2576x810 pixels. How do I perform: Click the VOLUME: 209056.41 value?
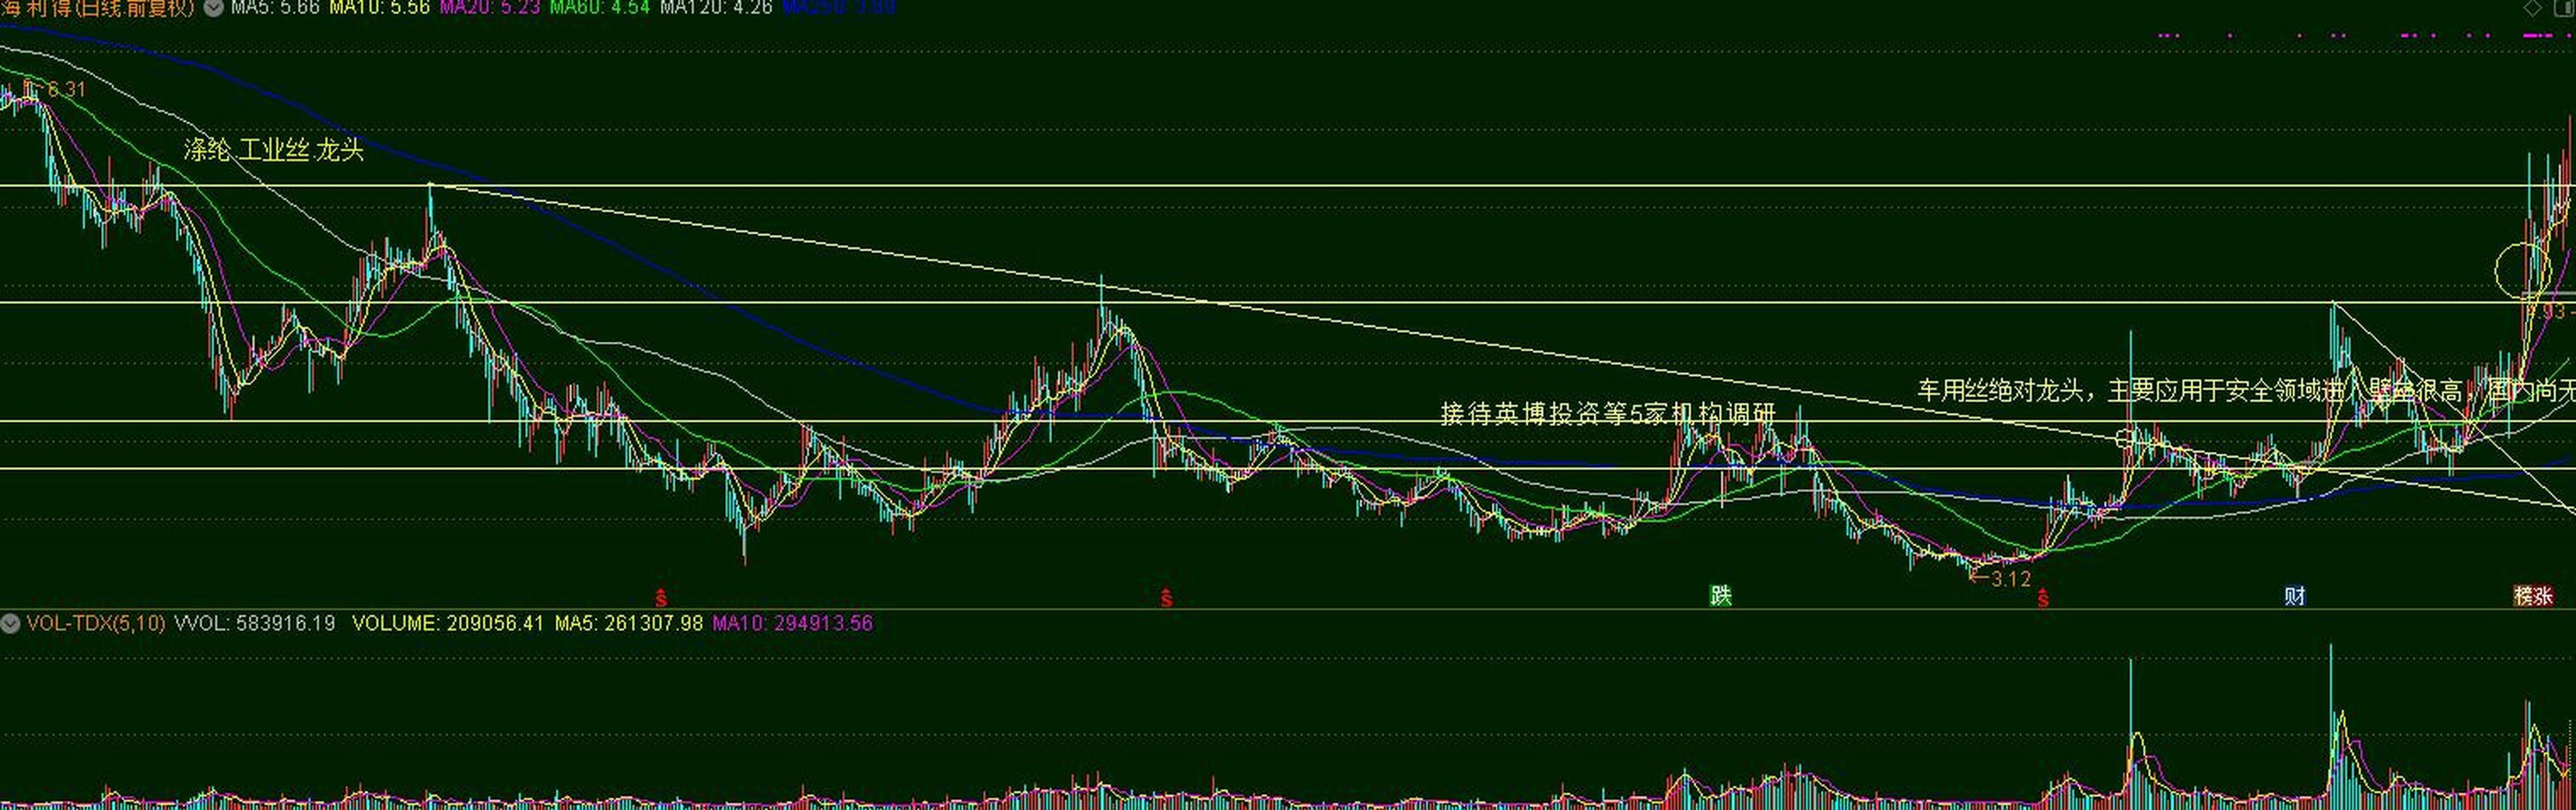tap(448, 624)
